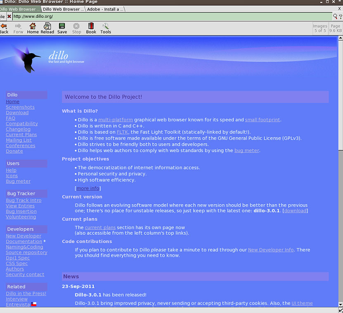Viewport: 343px width, 313px height.
Task: Reload the current page
Action: point(47,28)
